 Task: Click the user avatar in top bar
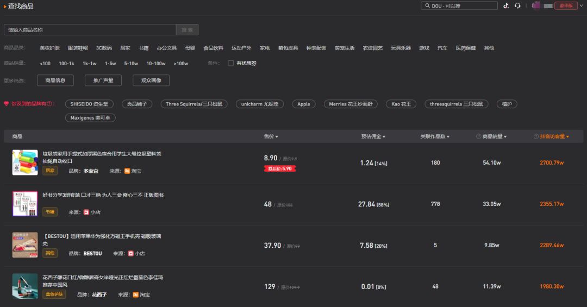(536, 5)
